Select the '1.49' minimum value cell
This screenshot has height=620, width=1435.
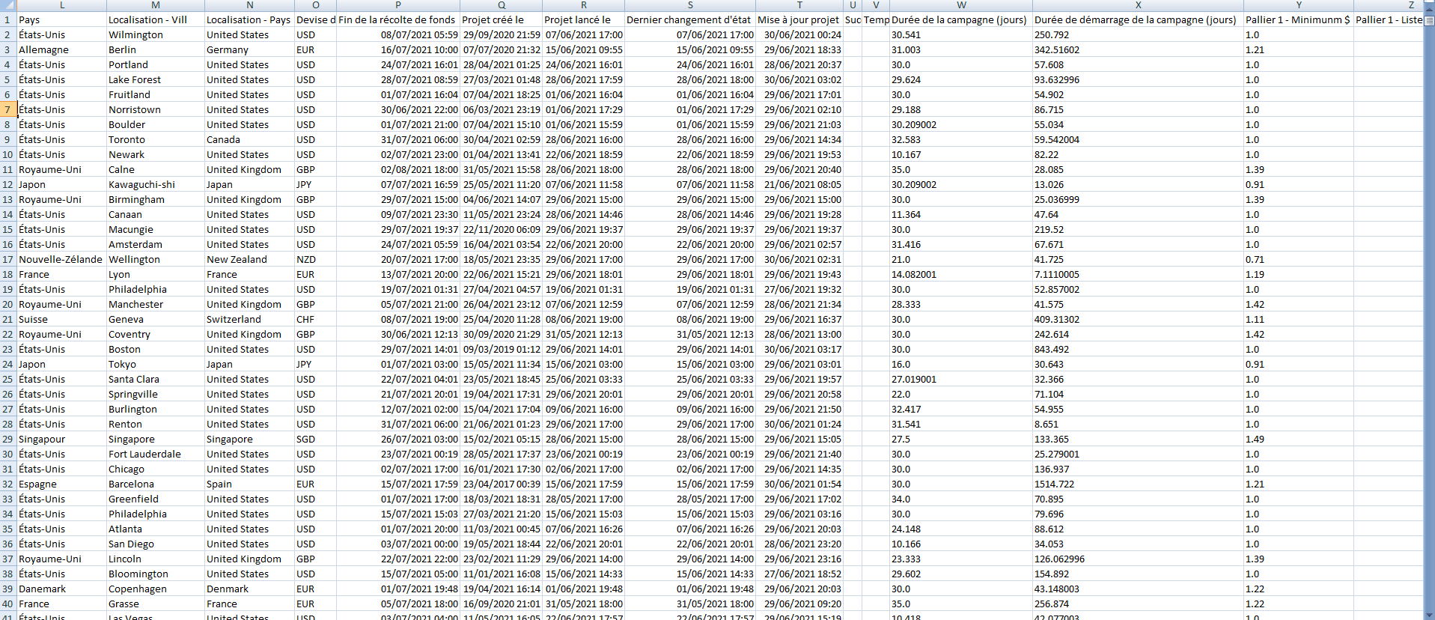[1299, 439]
